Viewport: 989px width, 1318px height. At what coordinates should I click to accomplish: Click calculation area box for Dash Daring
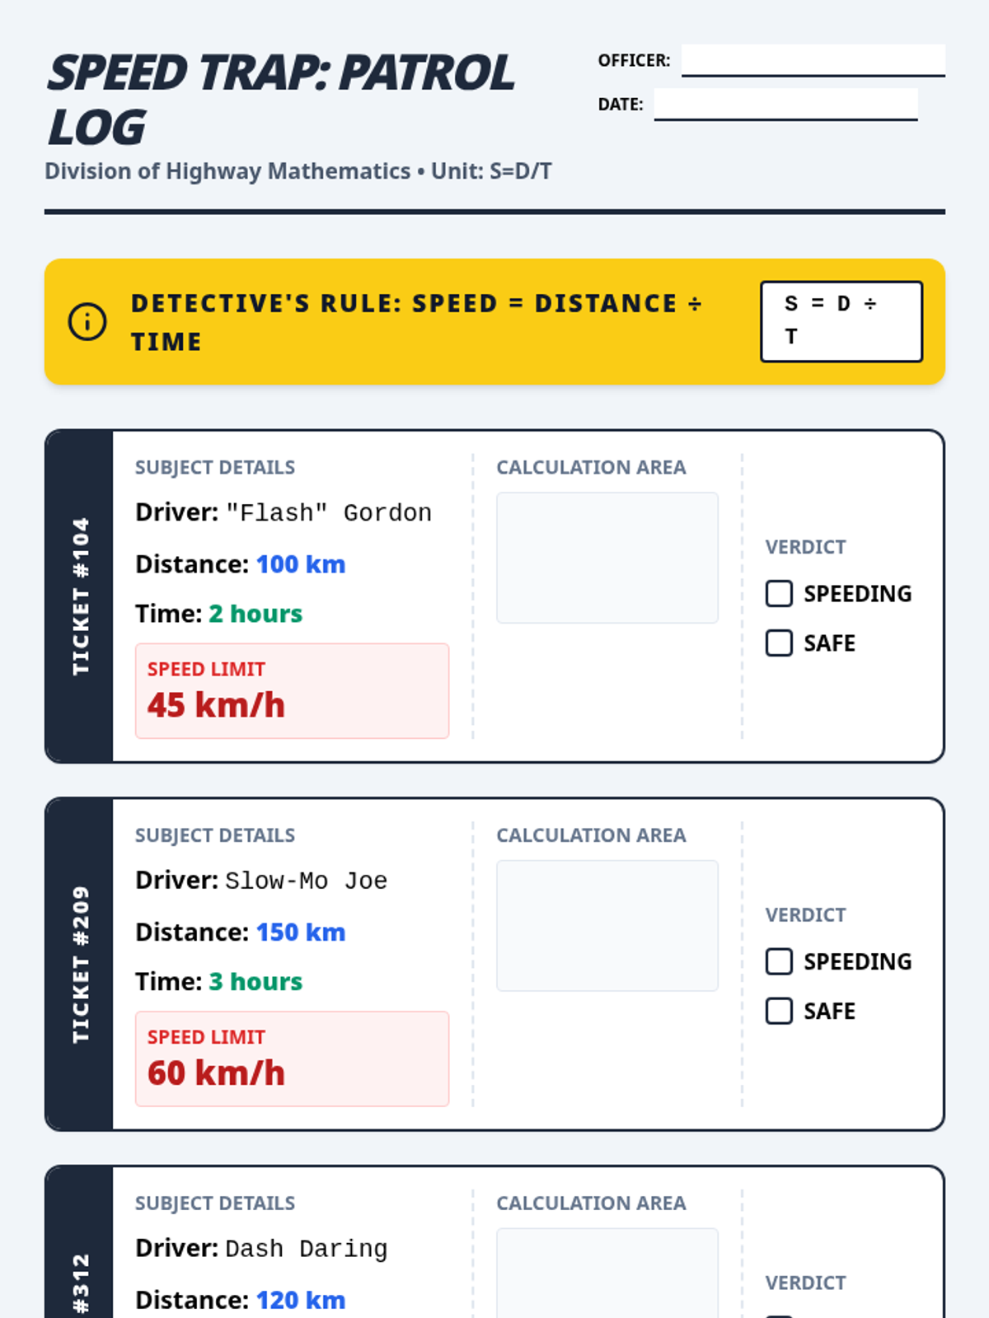(607, 1274)
